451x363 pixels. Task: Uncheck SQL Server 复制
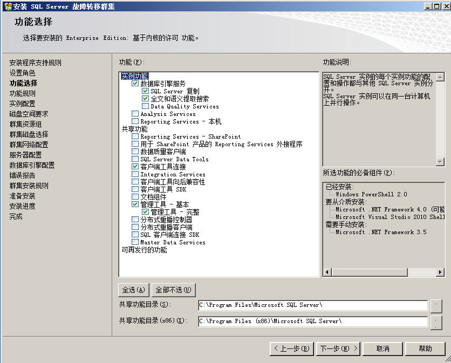pos(145,91)
